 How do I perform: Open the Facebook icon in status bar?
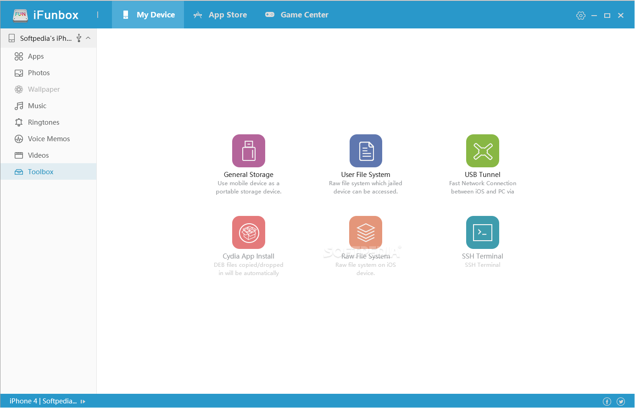pos(607,402)
